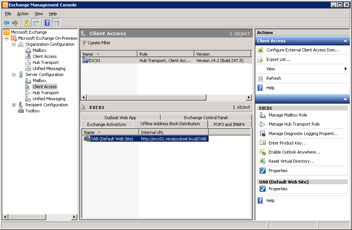The height and width of the screenshot is (230, 352).
Task: Click Configure External Client Access Domain action
Action: tap(303, 50)
